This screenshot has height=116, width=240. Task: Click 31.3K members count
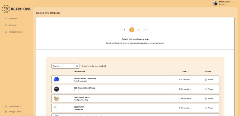click(184, 99)
